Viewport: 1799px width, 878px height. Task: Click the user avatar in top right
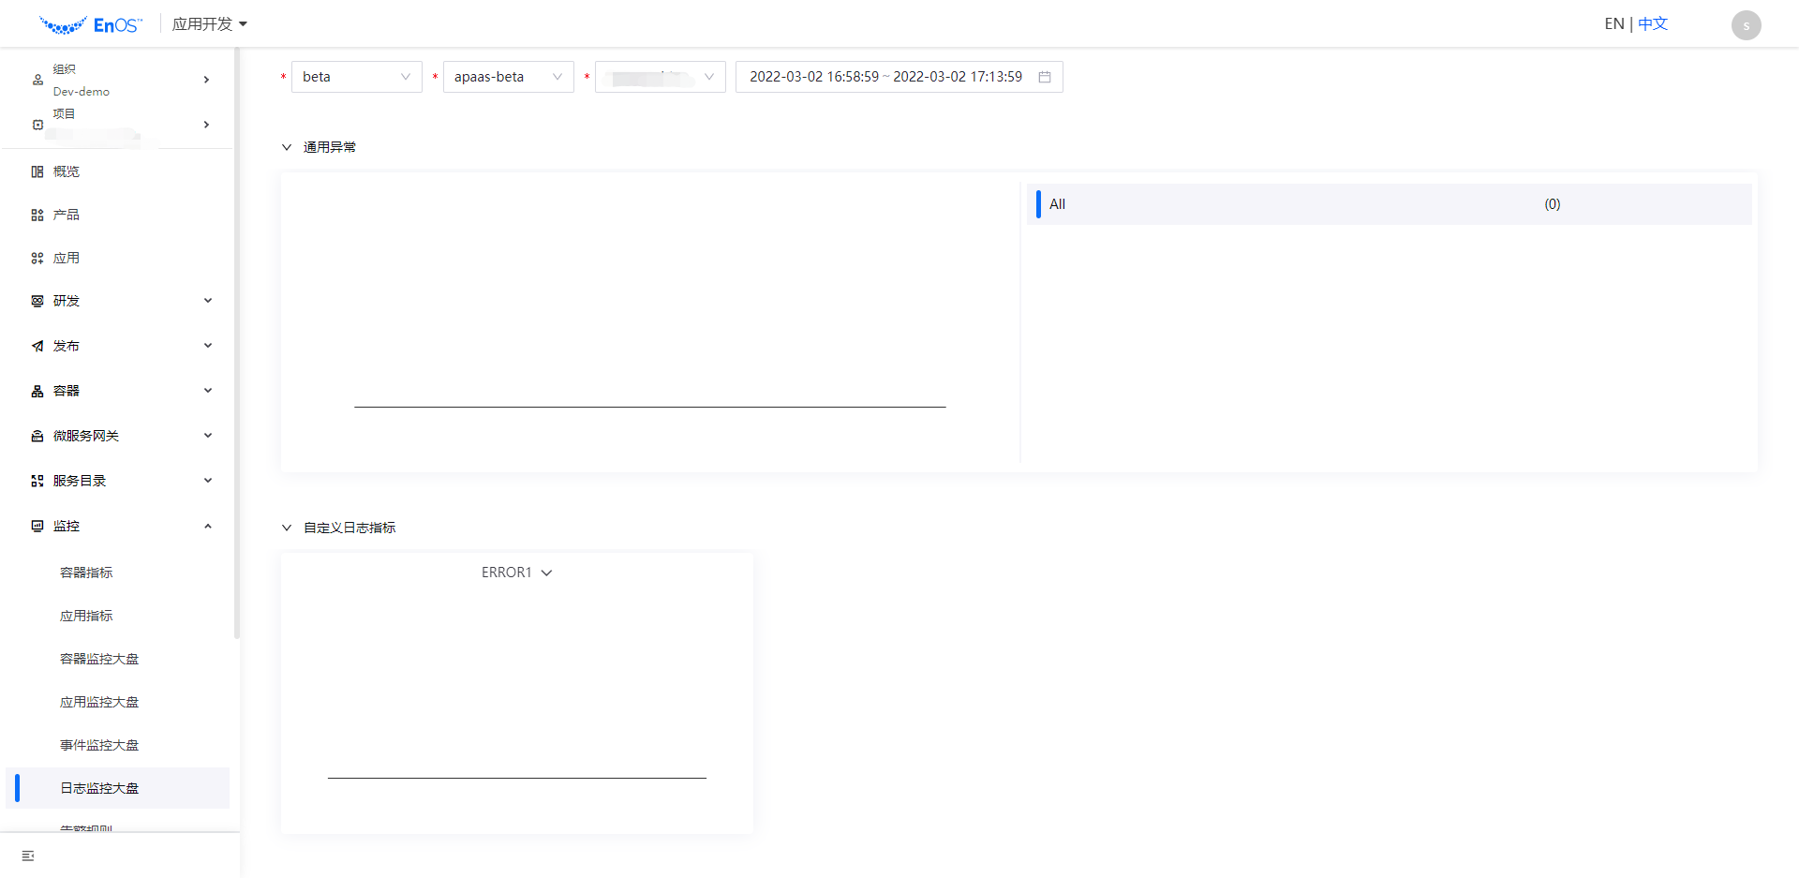[1745, 24]
